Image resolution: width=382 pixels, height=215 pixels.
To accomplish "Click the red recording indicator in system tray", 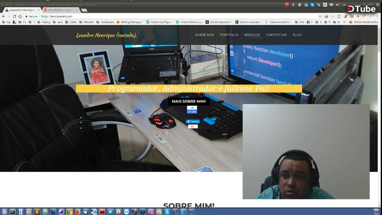I will 286,5.
